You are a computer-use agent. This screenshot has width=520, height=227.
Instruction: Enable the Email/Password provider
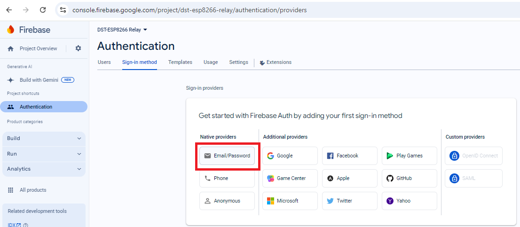click(x=227, y=156)
